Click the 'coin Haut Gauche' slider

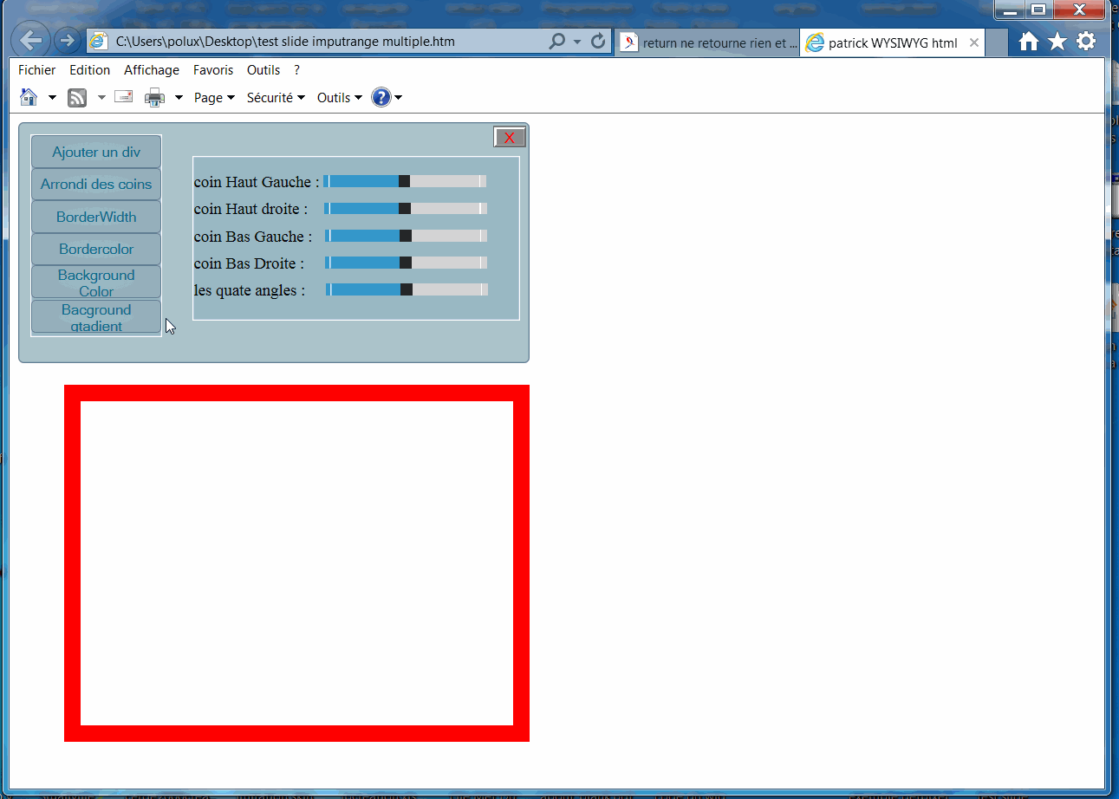(x=405, y=181)
